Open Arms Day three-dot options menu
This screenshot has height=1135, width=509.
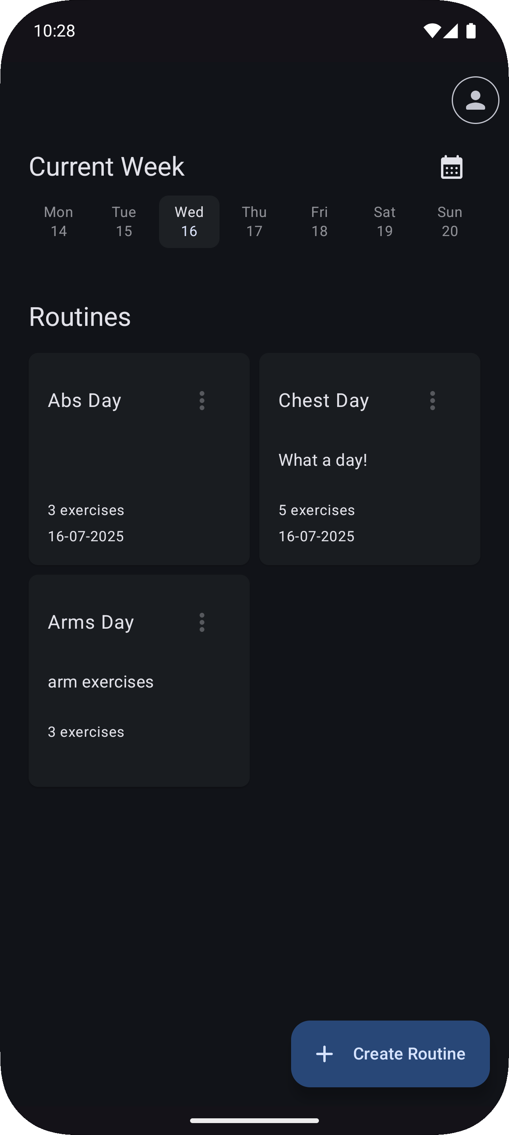click(202, 622)
